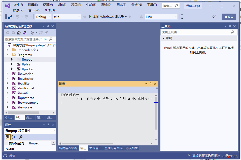Image resolution: width=241 pixels, height=160 pixels.
Task: Click the pending changes filter clock icon
Action: tap(32, 33)
